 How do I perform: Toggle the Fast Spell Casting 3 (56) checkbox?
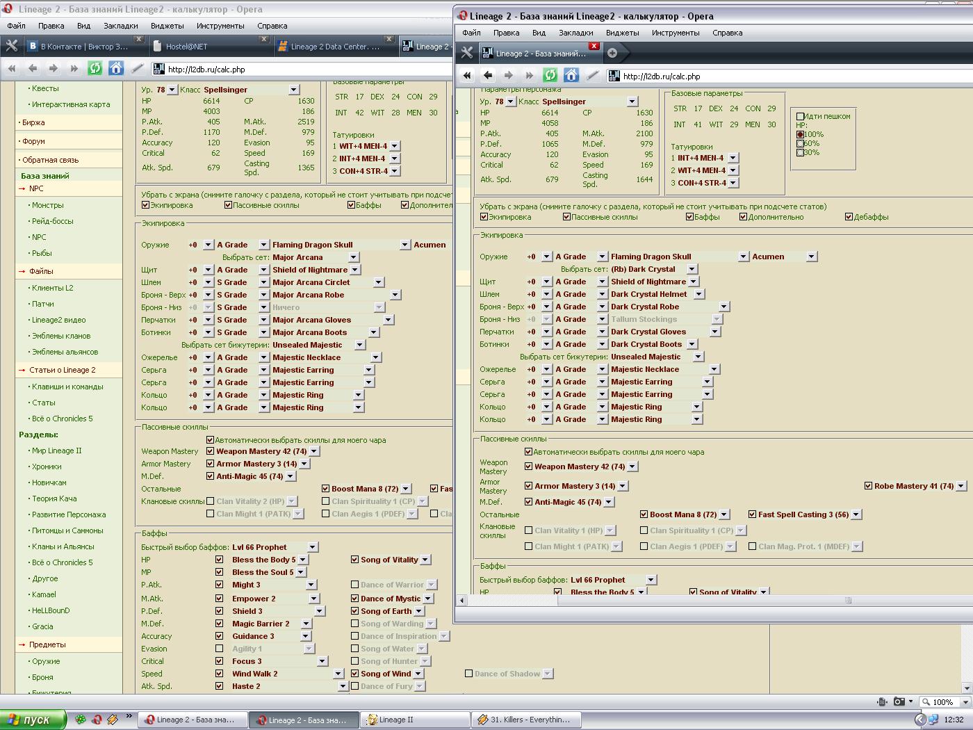tap(753, 514)
